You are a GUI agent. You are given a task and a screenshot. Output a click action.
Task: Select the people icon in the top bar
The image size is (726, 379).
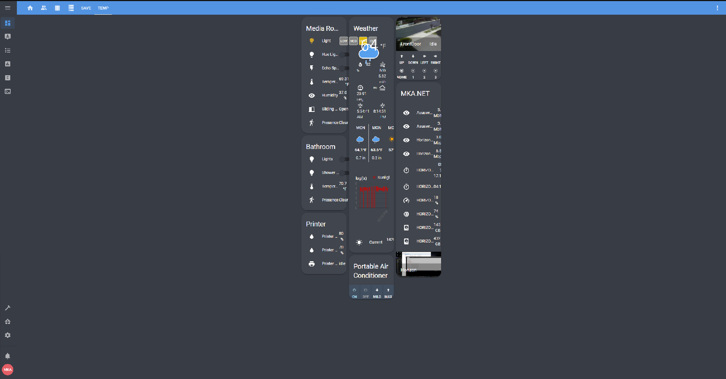coord(44,8)
